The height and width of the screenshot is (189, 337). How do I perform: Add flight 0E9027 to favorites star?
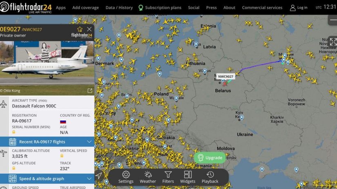(x=80, y=29)
